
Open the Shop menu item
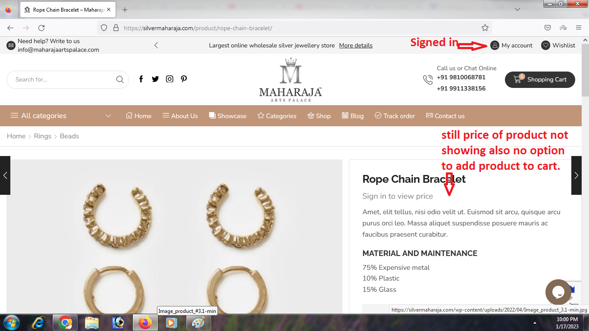click(319, 116)
